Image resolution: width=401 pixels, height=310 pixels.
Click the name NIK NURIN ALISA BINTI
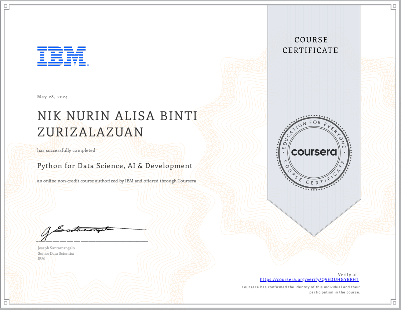click(117, 116)
